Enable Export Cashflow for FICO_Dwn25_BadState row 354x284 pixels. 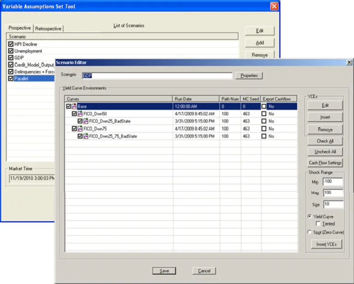coord(264,121)
